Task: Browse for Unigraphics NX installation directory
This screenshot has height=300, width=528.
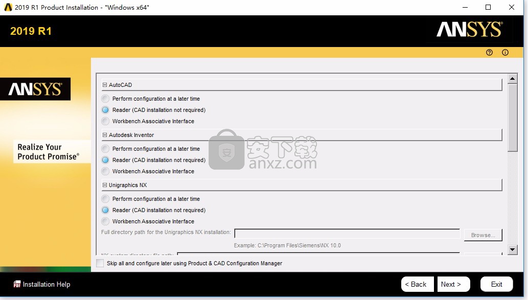Action: [483, 235]
